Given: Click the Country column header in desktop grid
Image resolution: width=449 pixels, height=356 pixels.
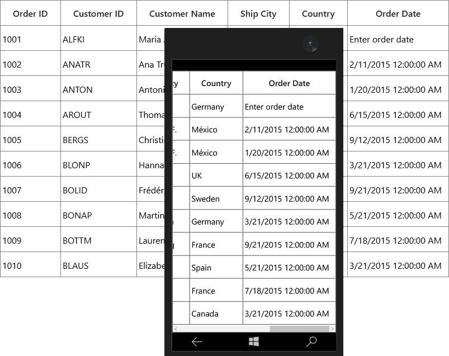Looking at the screenshot, I should tap(318, 13).
